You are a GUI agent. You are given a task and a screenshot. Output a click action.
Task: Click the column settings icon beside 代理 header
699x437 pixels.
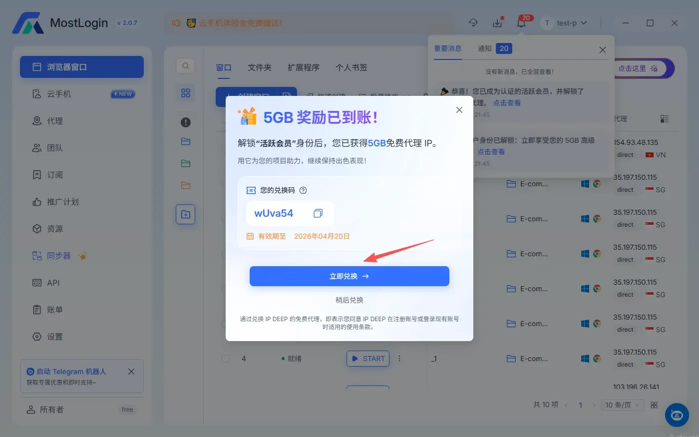click(x=664, y=119)
